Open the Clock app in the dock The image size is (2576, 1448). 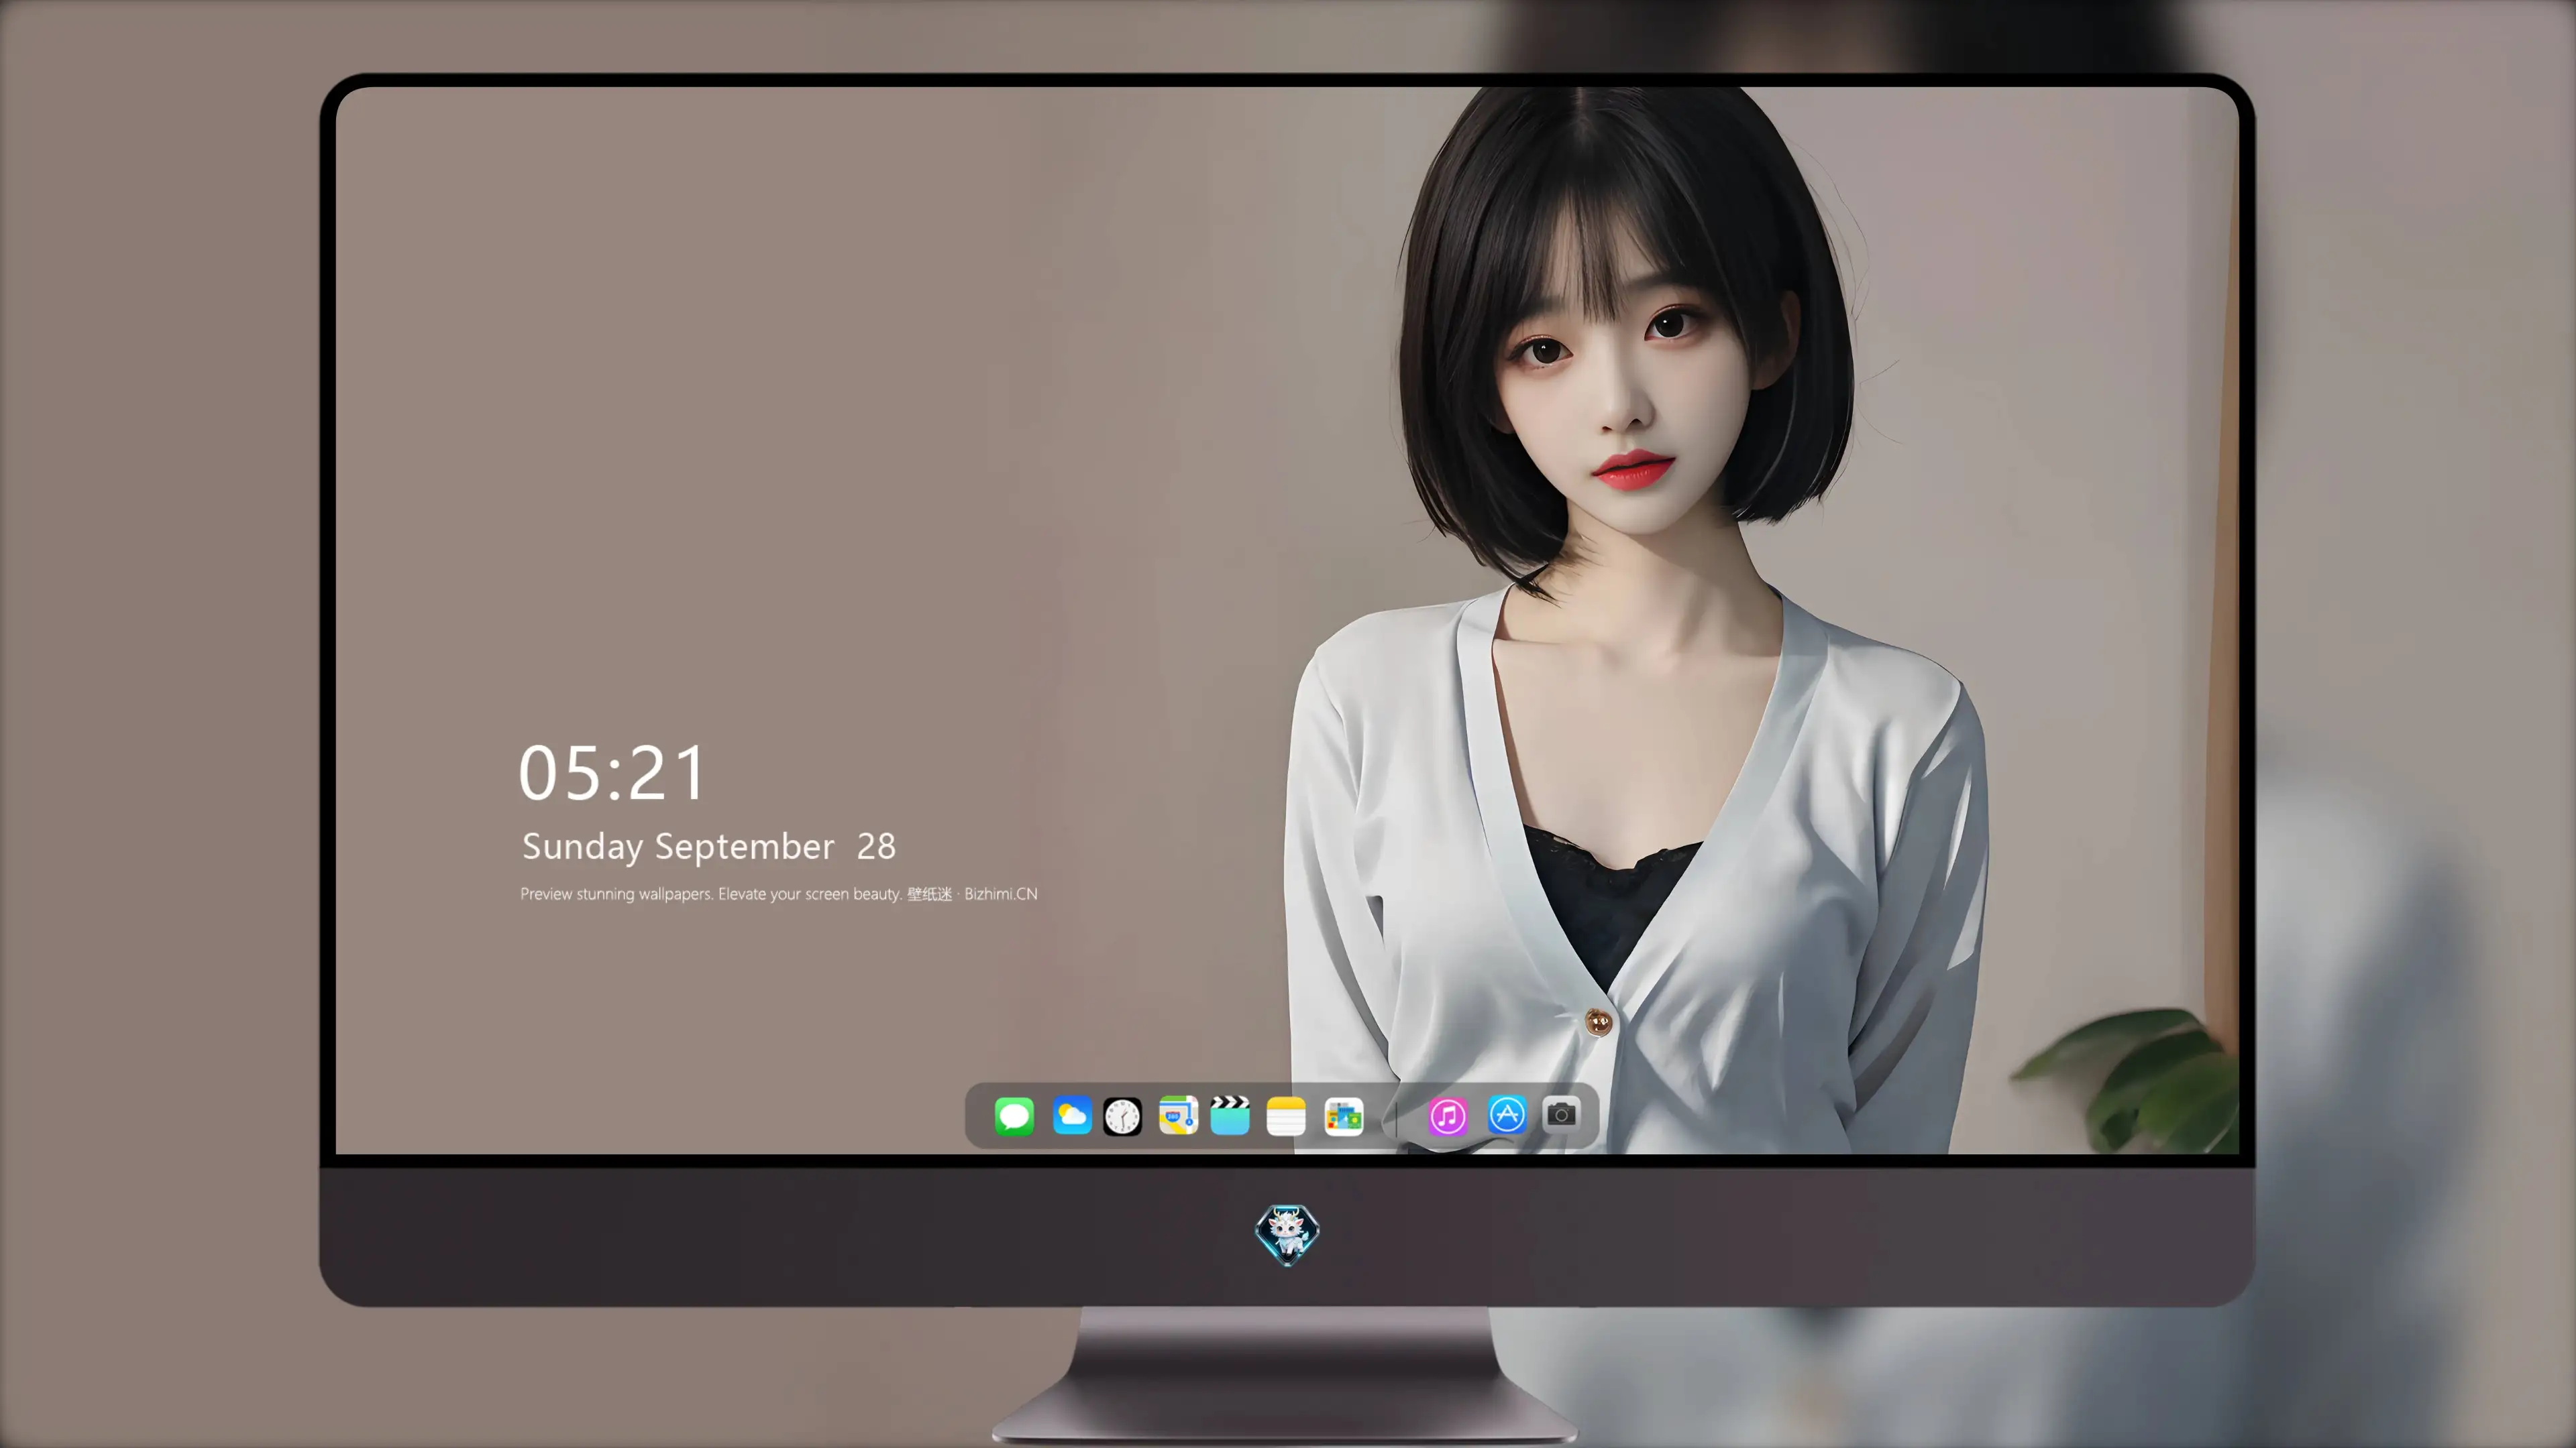(x=1122, y=1116)
